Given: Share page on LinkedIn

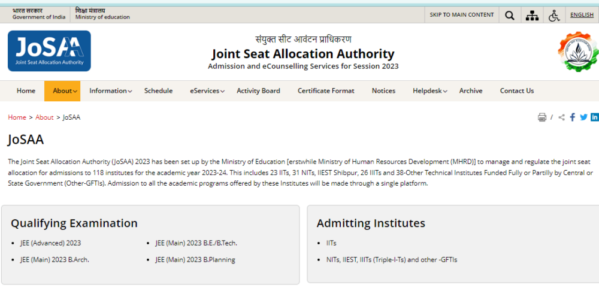Looking at the screenshot, I should (595, 117).
